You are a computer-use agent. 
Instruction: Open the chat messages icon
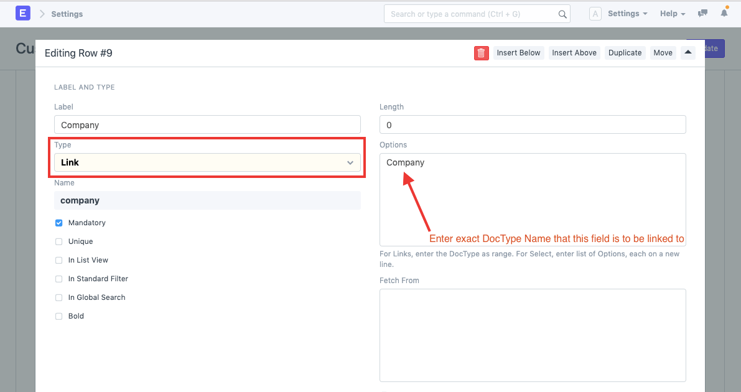pos(702,14)
